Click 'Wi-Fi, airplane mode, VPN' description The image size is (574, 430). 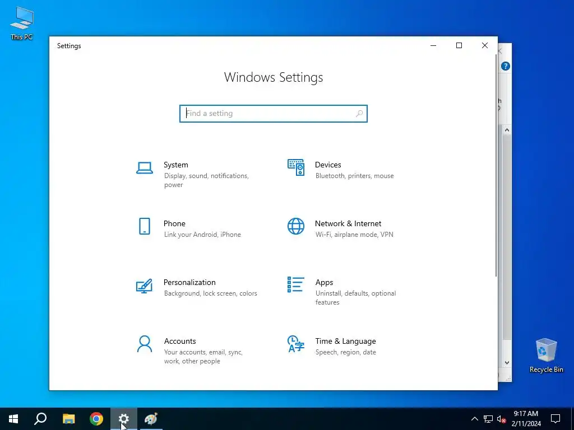354,235
